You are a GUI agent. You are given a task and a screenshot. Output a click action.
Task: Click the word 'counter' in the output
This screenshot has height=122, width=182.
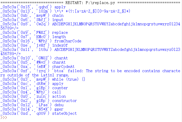[60, 88]
